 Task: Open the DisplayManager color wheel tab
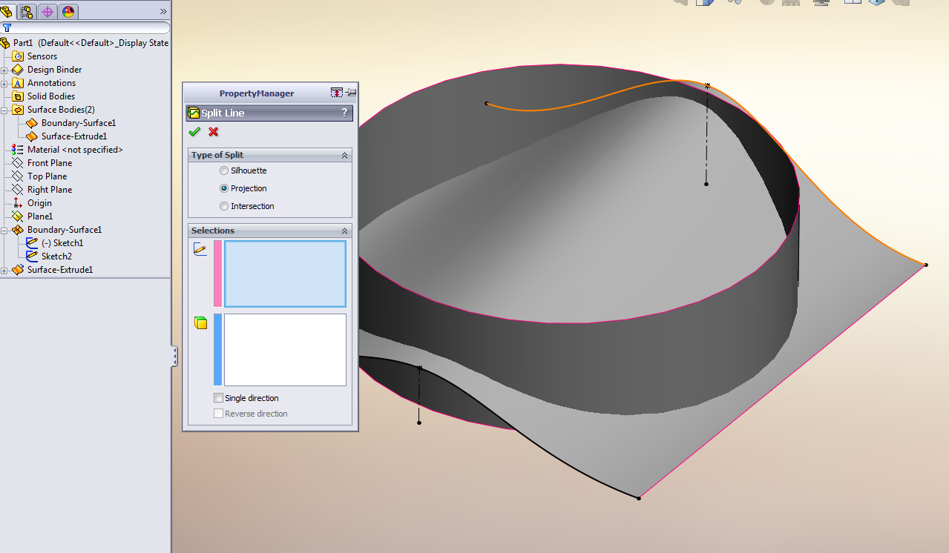[68, 11]
